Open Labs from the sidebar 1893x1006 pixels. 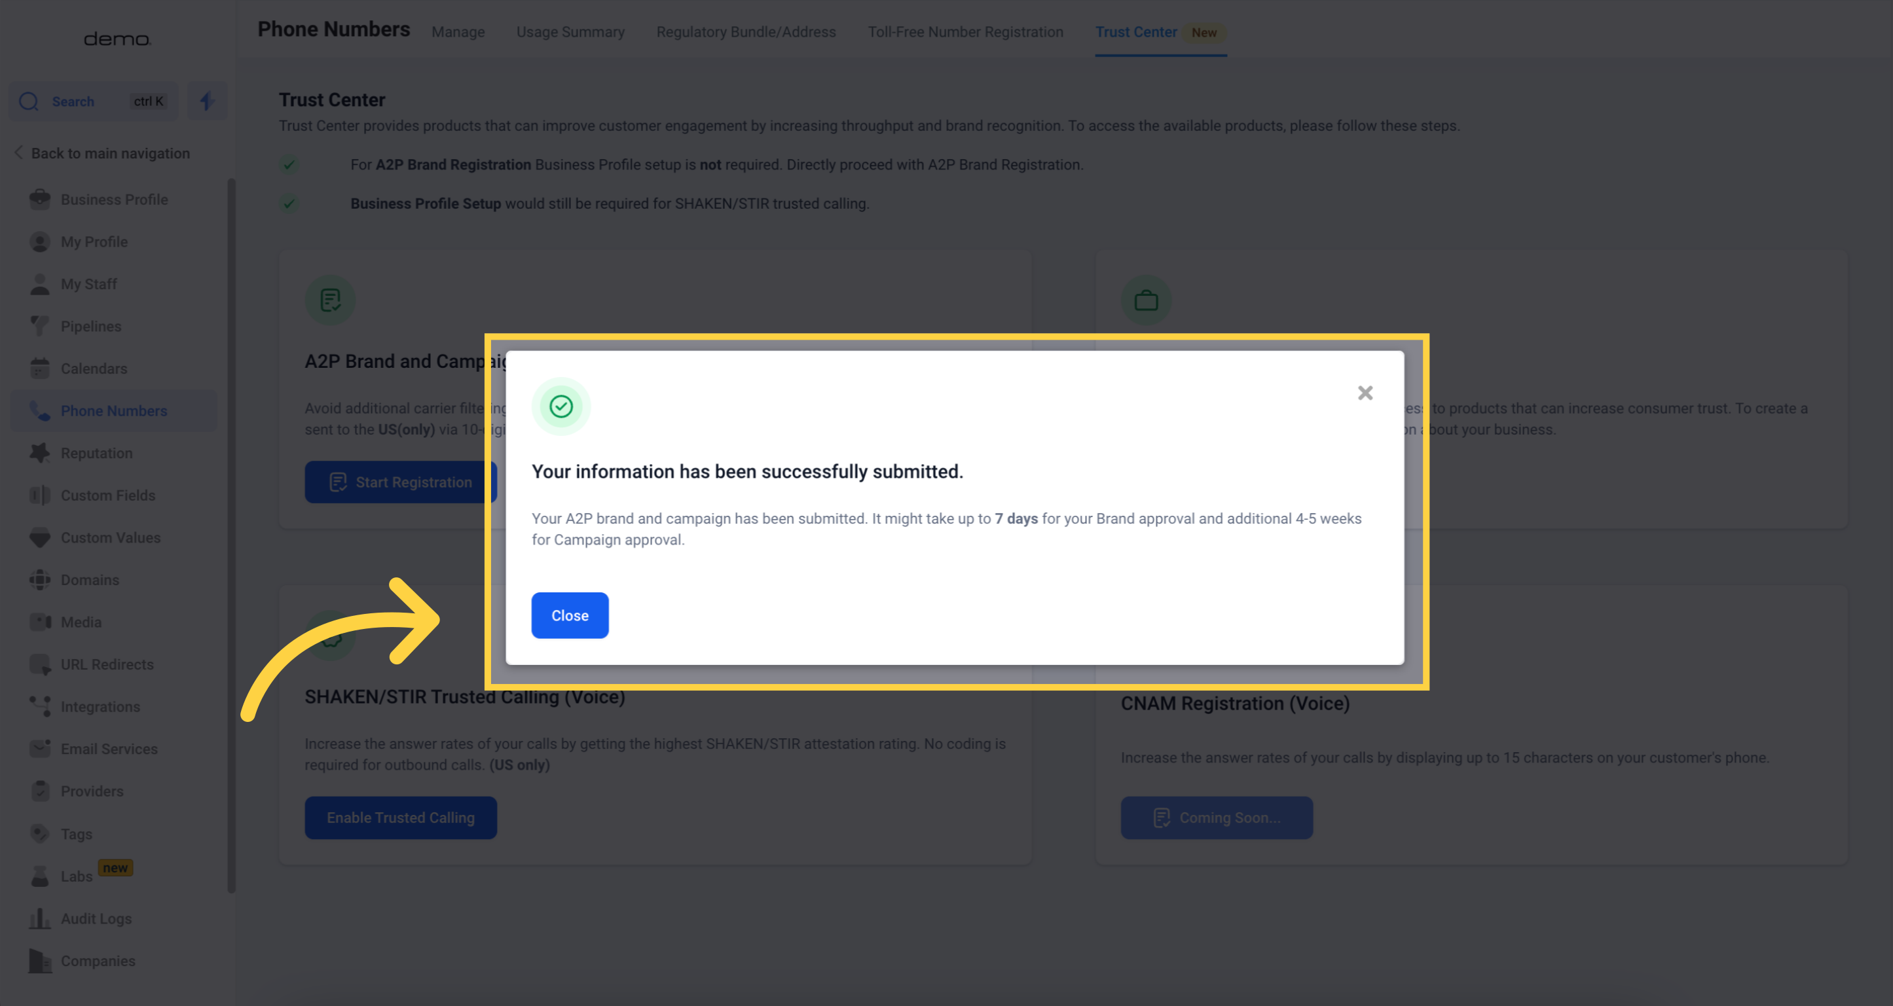pyautogui.click(x=77, y=877)
